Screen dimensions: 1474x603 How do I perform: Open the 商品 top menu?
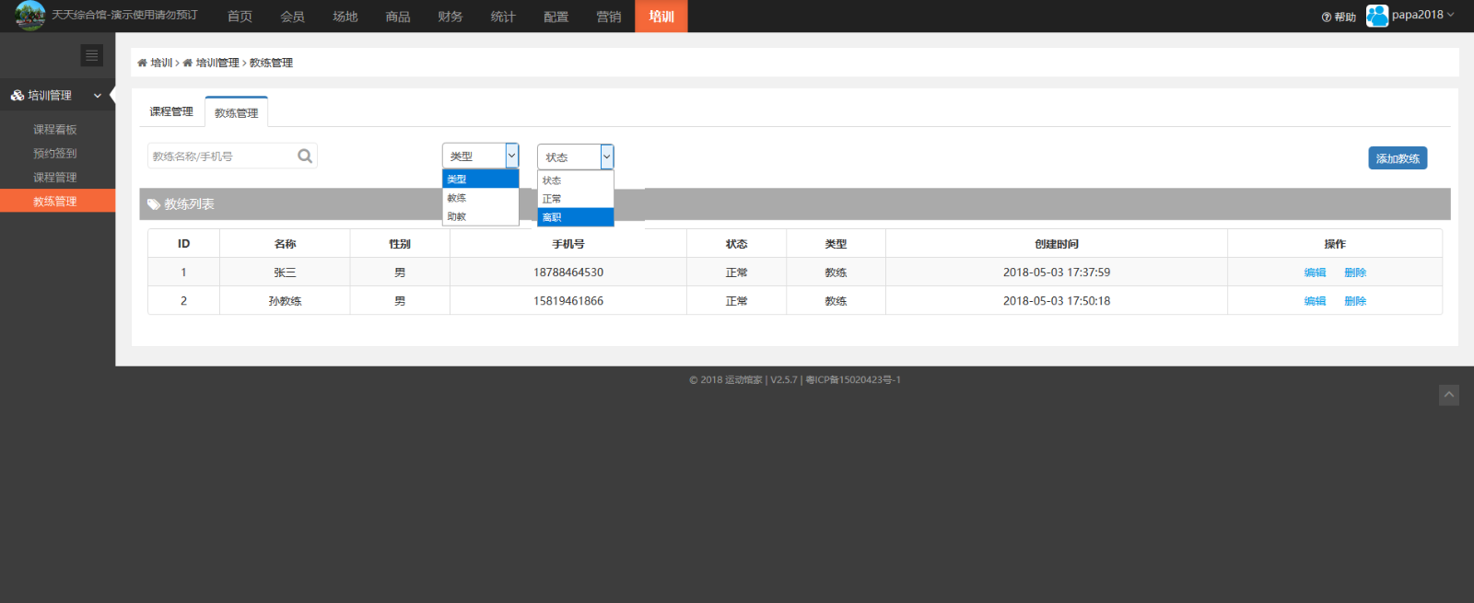click(398, 17)
